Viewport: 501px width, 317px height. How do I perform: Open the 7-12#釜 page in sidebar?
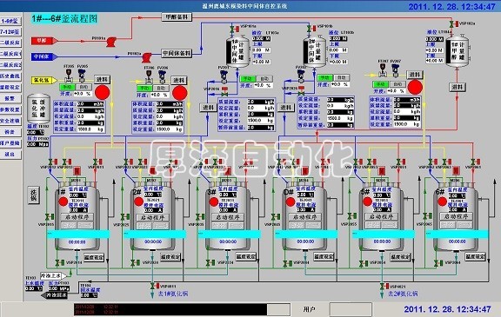[10, 32]
